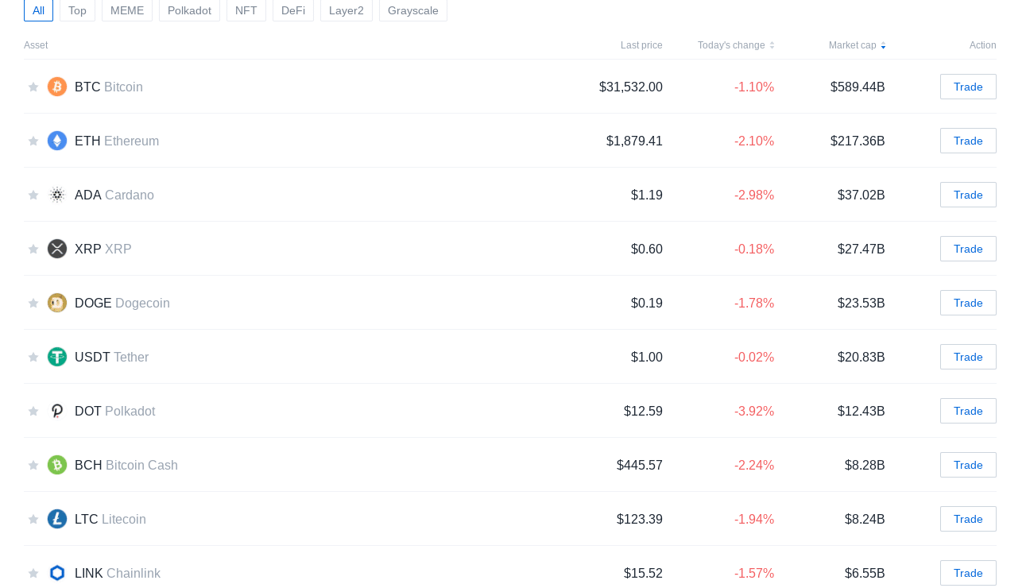The image size is (1026, 588).
Task: Click Trade next to Dogecoin
Action: click(968, 303)
